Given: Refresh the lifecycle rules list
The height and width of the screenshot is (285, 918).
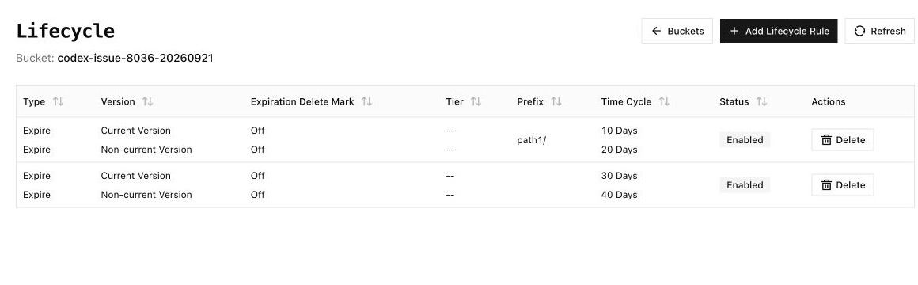Looking at the screenshot, I should point(879,31).
